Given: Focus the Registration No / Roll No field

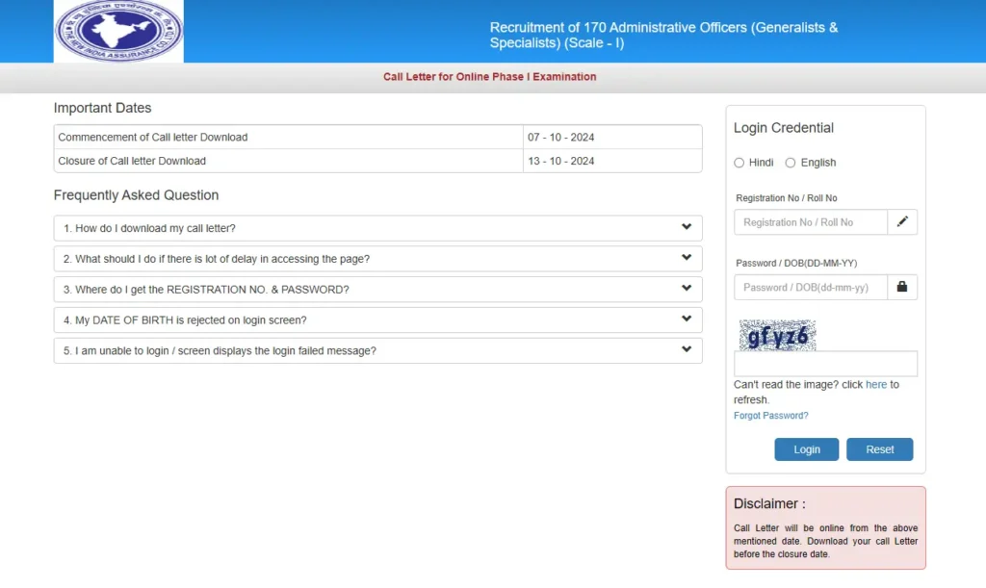Looking at the screenshot, I should (x=810, y=222).
